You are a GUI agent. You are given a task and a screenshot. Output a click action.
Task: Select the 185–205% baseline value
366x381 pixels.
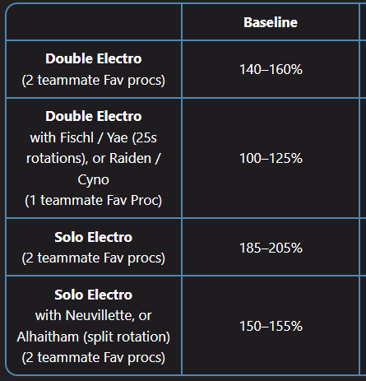271,248
